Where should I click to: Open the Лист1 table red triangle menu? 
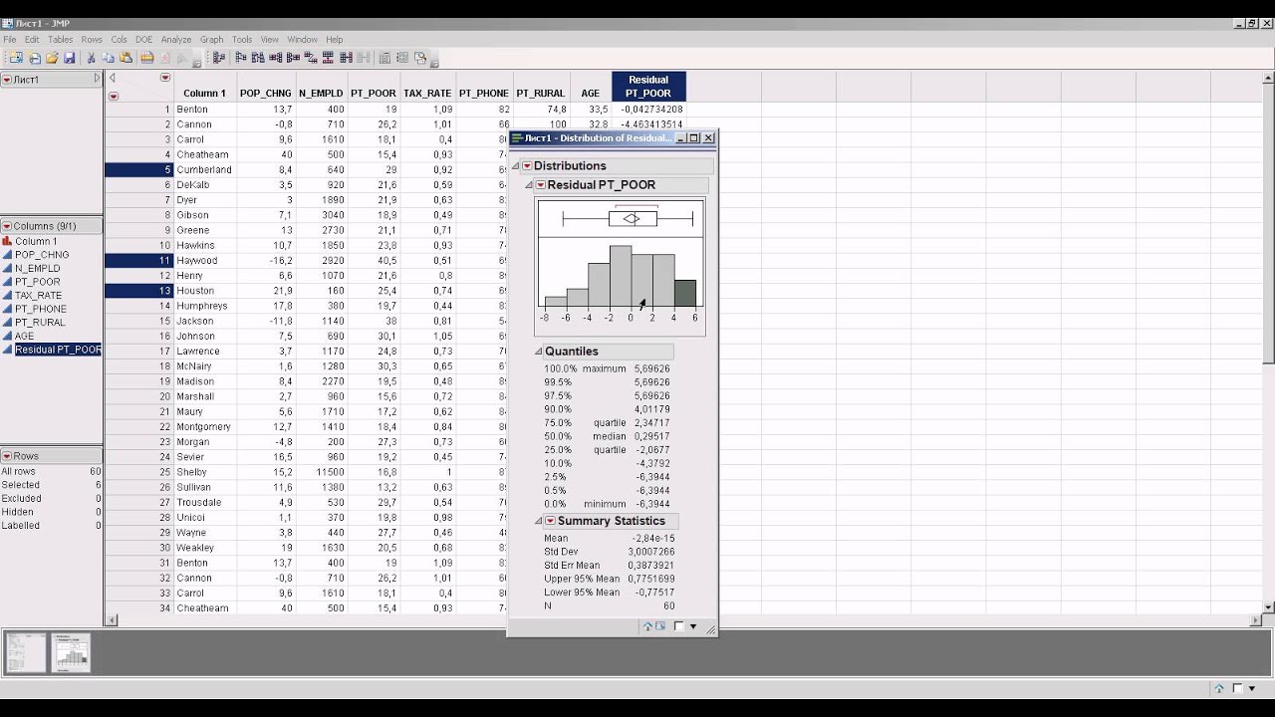pyautogui.click(x=7, y=80)
